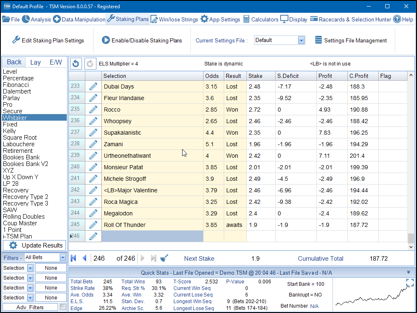Select the Fibonacci staking plan
Image resolution: width=417 pixels, height=313 pixels.
[16, 85]
